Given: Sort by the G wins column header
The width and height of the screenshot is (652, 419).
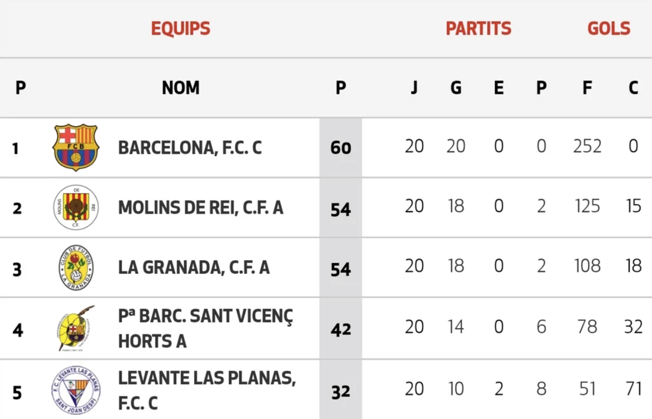Looking at the screenshot, I should pyautogui.click(x=456, y=88).
